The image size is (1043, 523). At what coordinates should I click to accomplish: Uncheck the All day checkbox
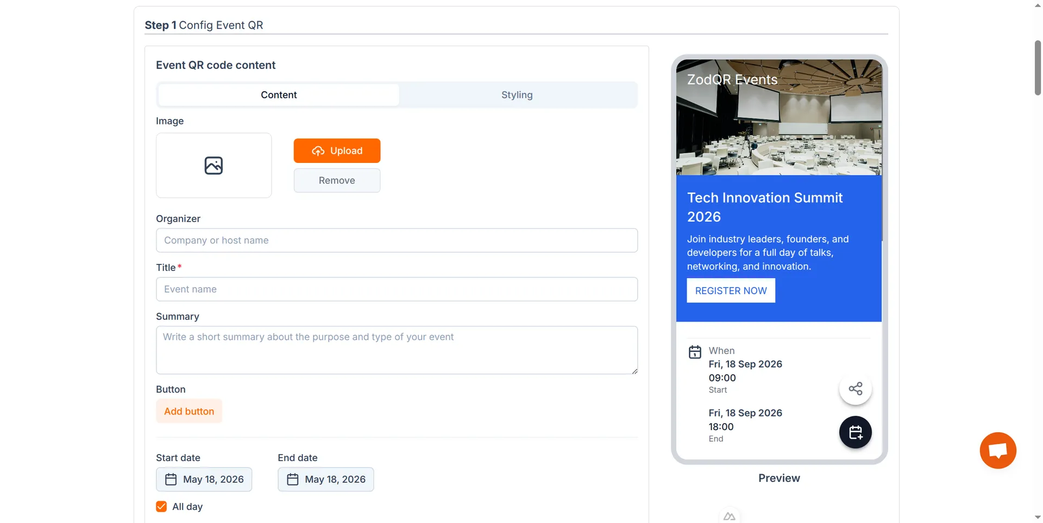161,507
